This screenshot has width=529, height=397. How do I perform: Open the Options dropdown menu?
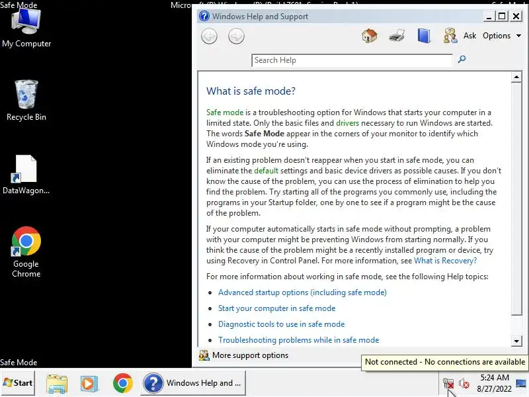[502, 36]
